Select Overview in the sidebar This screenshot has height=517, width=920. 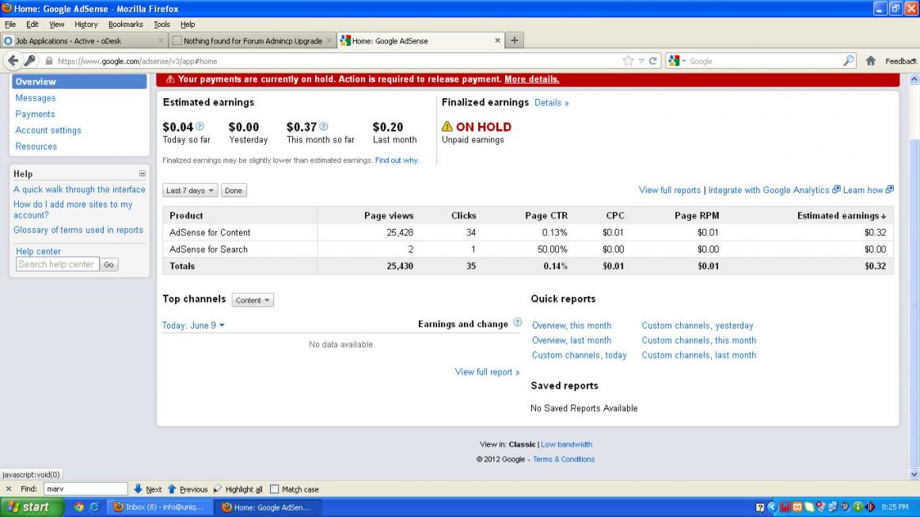coord(79,82)
